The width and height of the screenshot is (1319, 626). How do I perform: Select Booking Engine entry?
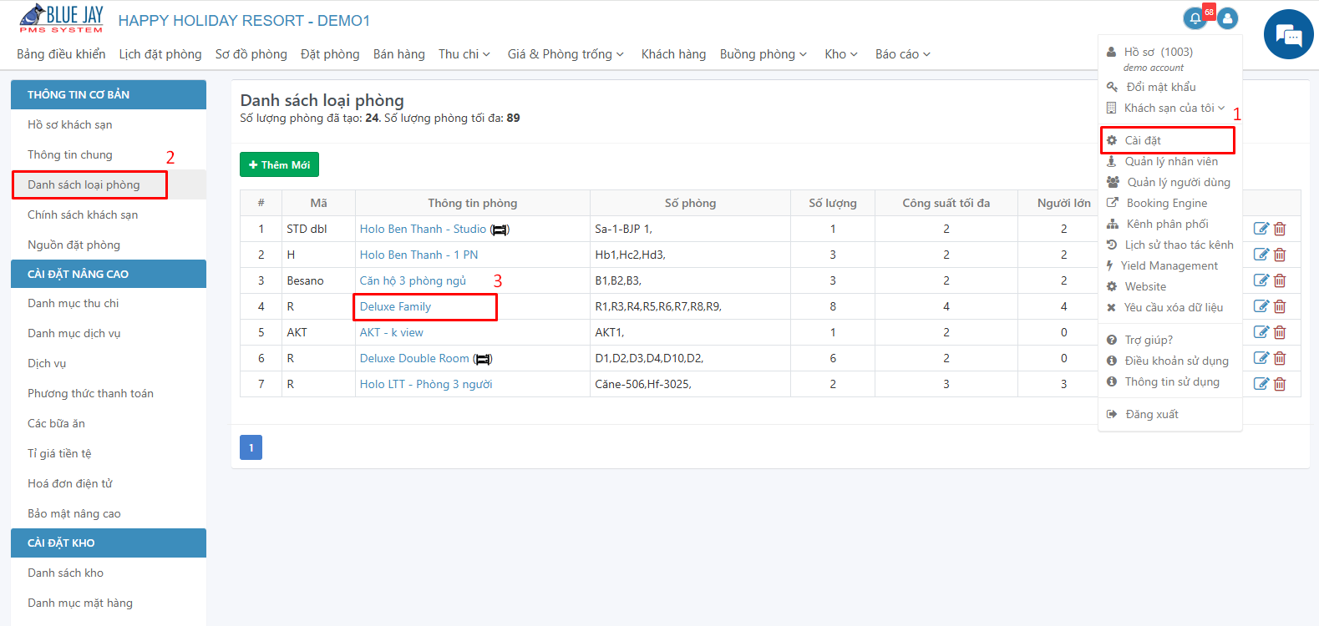coord(1167,203)
